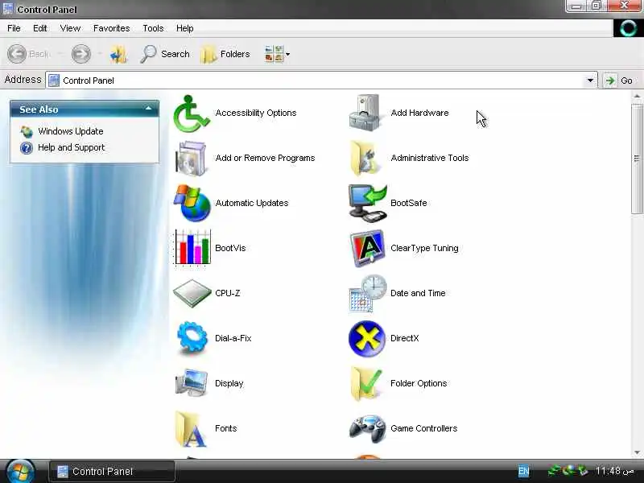The height and width of the screenshot is (483, 644).
Task: Open the ClearType Tuning icon
Action: click(368, 248)
